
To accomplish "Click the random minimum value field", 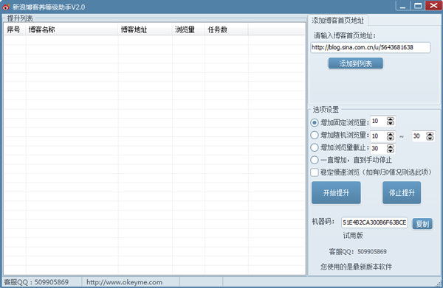I will pos(378,136).
